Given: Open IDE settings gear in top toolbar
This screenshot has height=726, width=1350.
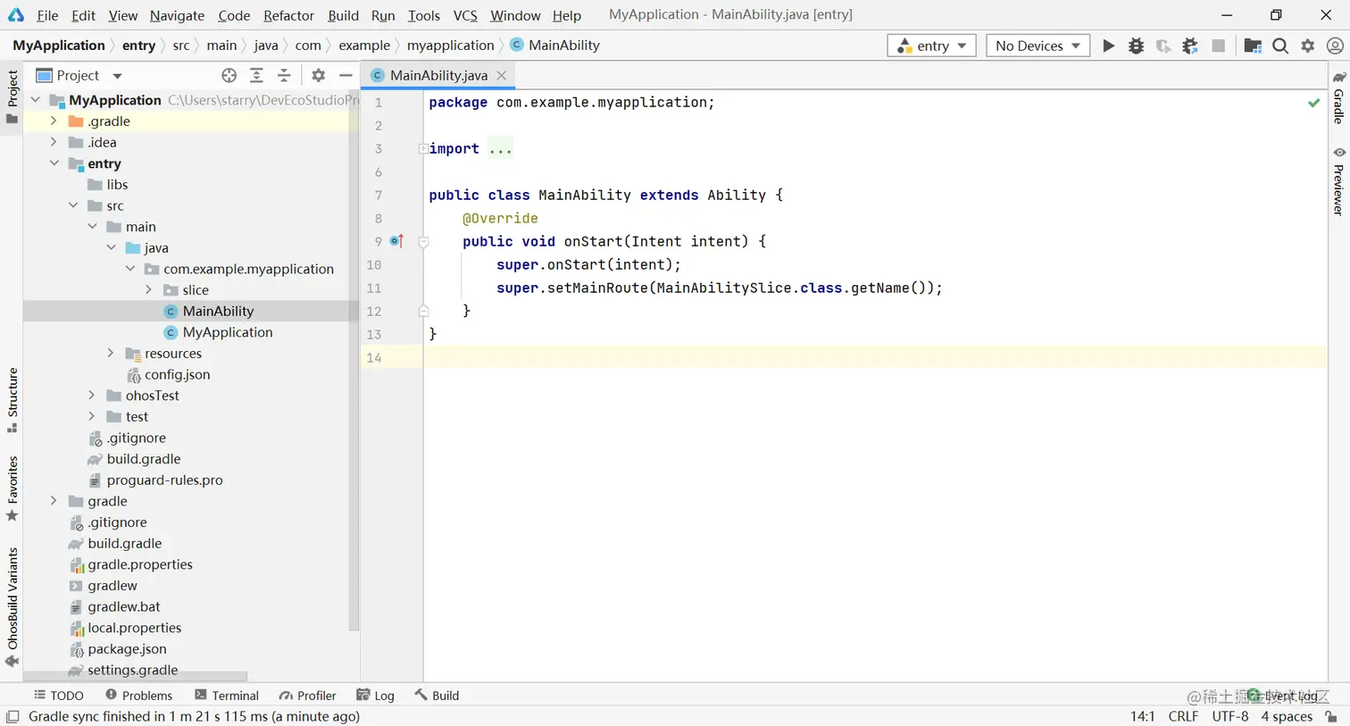Looking at the screenshot, I should [1308, 46].
